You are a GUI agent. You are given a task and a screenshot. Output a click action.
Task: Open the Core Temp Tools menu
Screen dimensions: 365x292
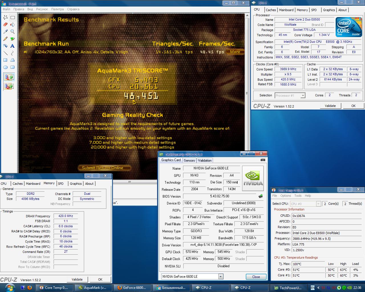coord(298,196)
